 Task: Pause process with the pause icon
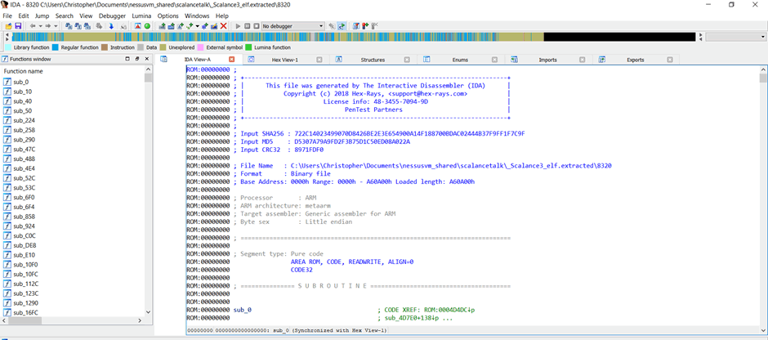pyautogui.click(x=248, y=26)
